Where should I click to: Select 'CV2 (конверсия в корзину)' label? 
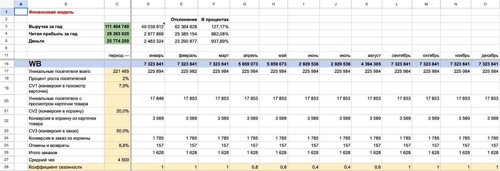tap(66, 111)
